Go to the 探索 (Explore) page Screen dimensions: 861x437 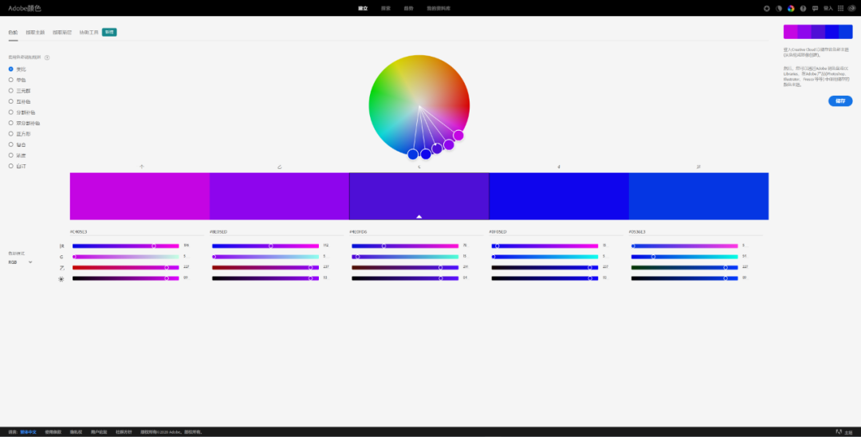[386, 8]
